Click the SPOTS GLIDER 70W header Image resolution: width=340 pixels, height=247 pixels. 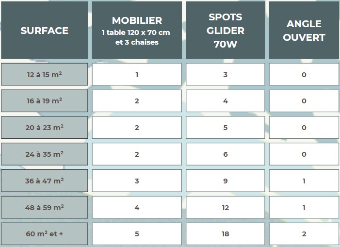coord(226,30)
